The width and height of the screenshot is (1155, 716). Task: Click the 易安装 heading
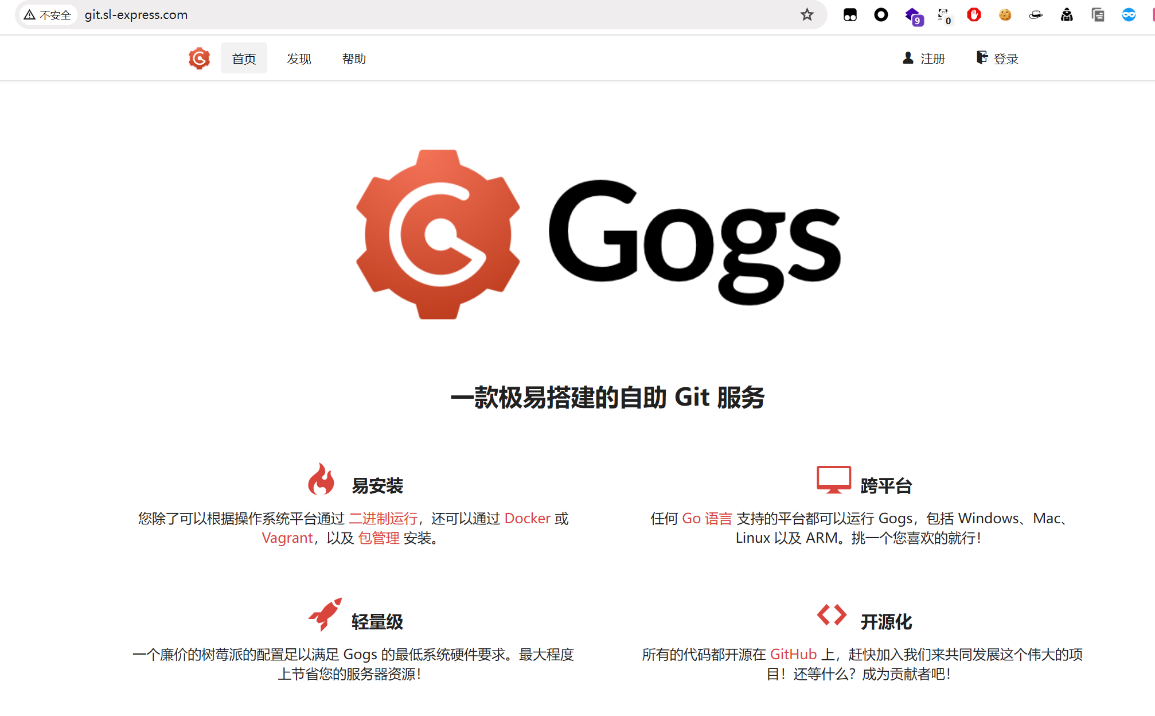pos(377,486)
